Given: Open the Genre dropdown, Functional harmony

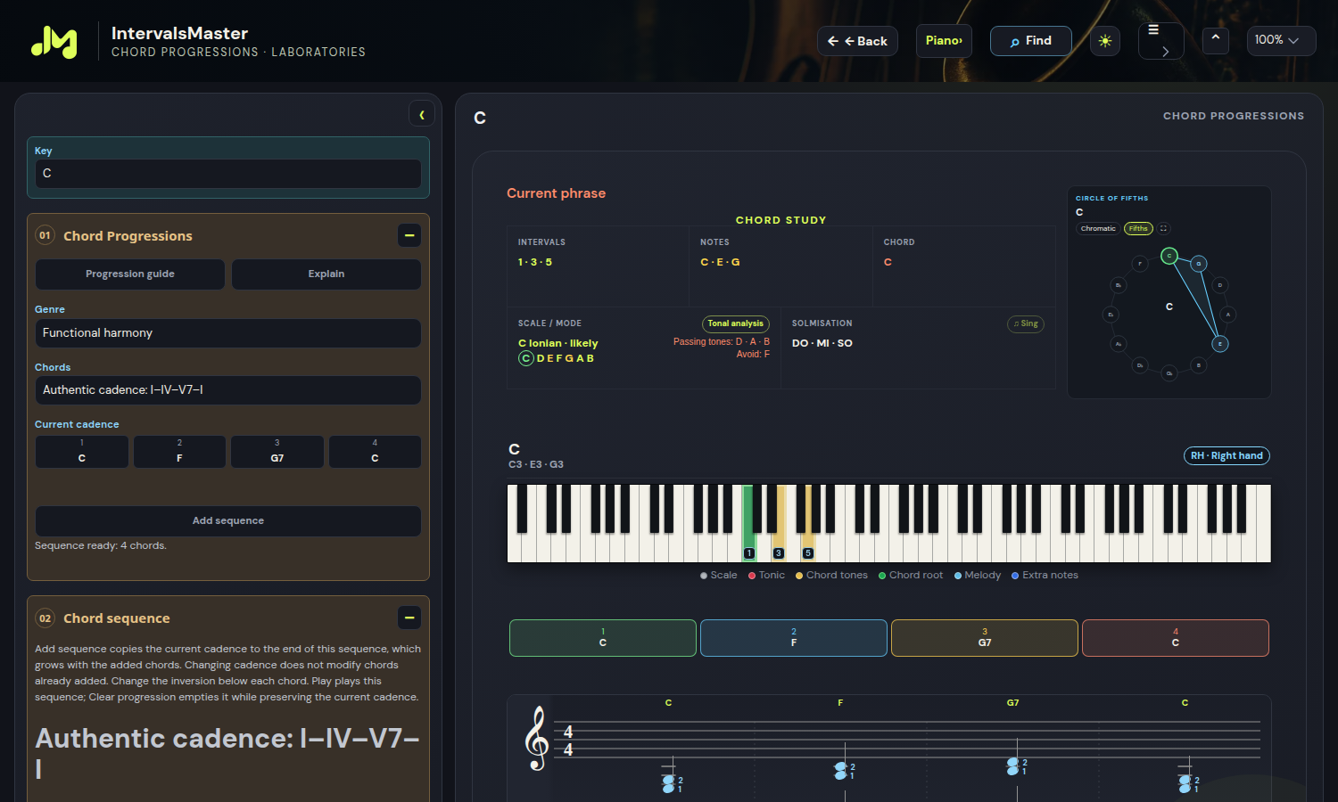Looking at the screenshot, I should pos(228,333).
